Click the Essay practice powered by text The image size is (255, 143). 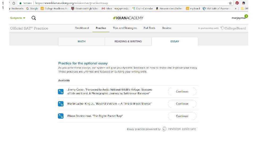pos(144,129)
